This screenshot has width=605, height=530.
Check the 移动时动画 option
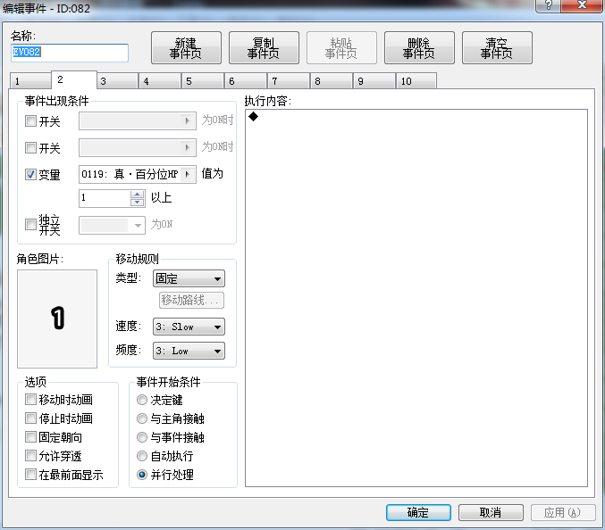[30, 400]
